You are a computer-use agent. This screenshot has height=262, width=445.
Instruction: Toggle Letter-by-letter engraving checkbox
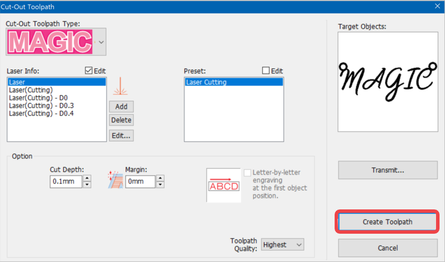click(x=248, y=173)
